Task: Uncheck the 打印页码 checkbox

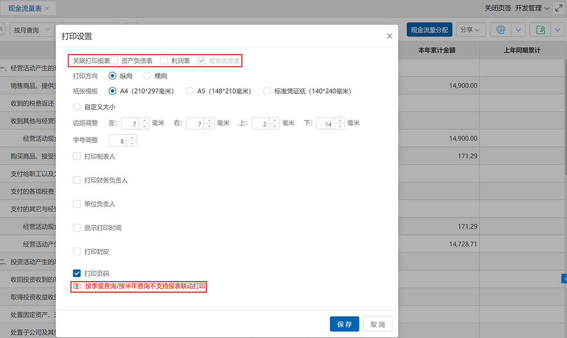Action: (x=77, y=273)
